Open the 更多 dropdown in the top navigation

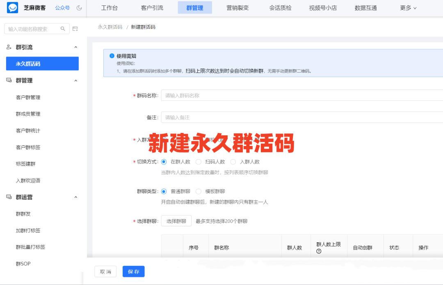click(x=407, y=8)
